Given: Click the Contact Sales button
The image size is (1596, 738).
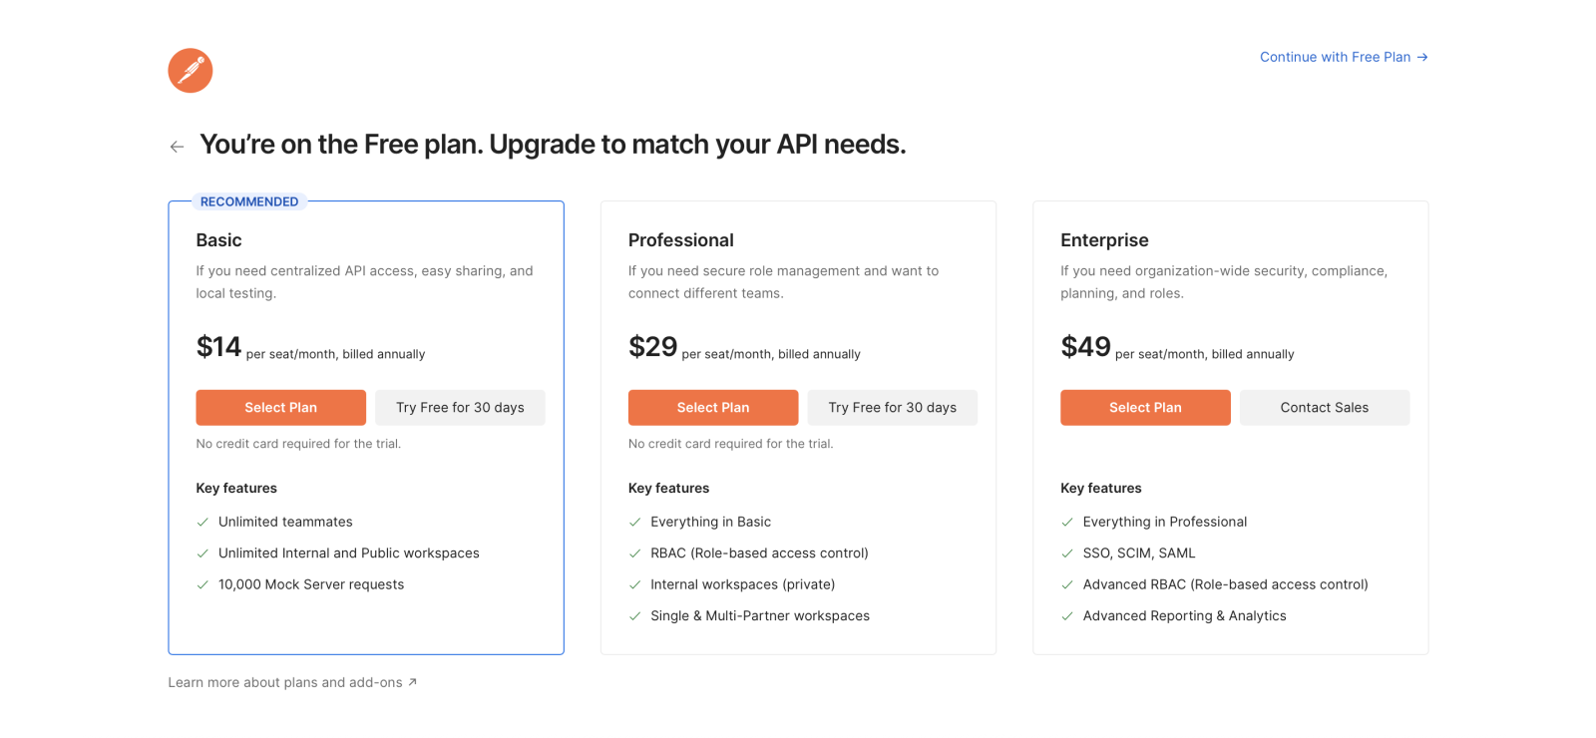Looking at the screenshot, I should 1325,408.
